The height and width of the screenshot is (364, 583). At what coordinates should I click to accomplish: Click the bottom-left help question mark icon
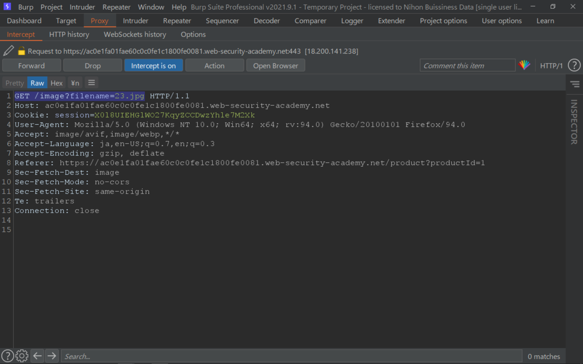tap(8, 356)
